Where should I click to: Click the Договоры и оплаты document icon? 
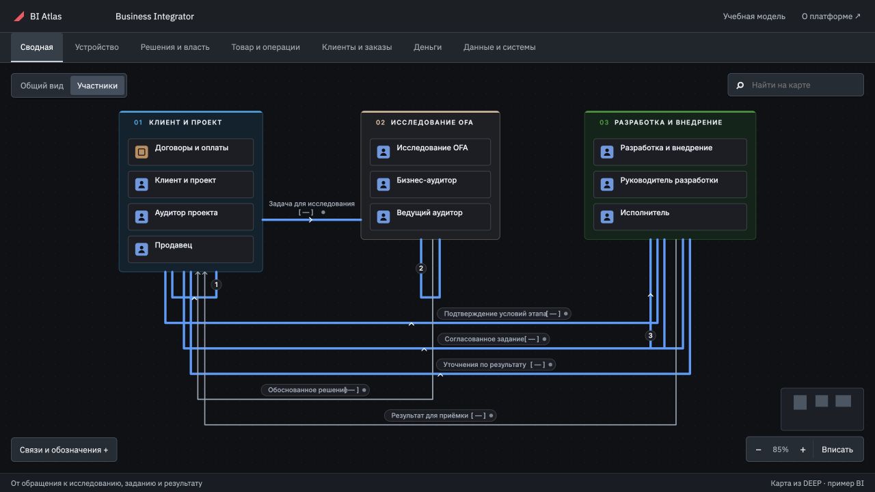142,152
